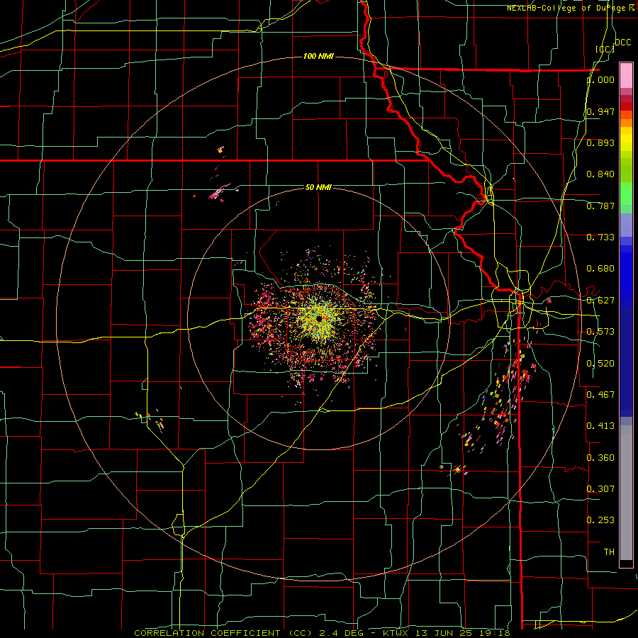Click the KTWX radar site black center dot
This screenshot has height=638, width=638.
(319, 318)
